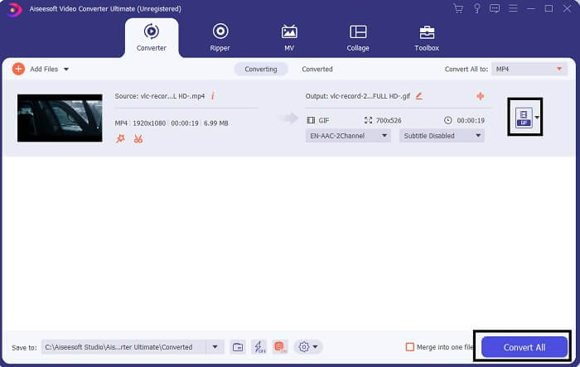The image size is (580, 367).
Task: Toggle the orange high-speed conversion icon
Action: (x=280, y=347)
